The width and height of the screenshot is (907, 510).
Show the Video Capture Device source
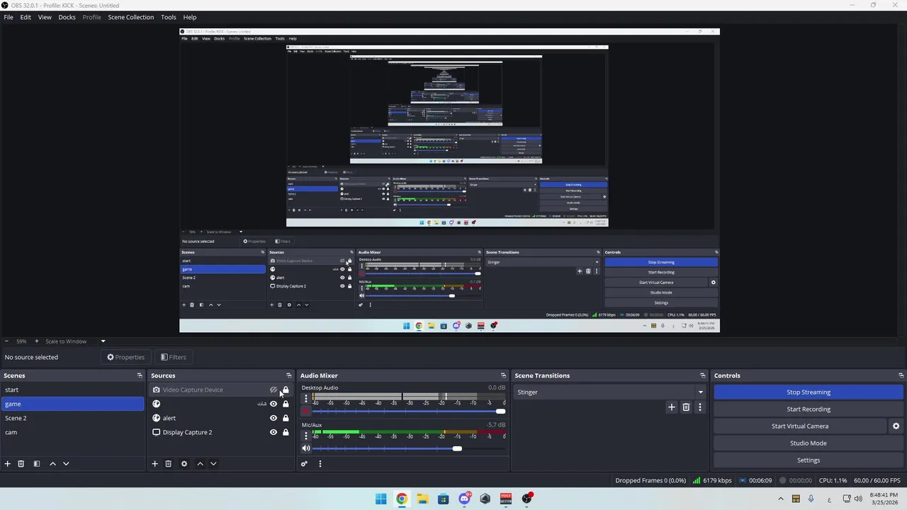pyautogui.click(x=274, y=390)
